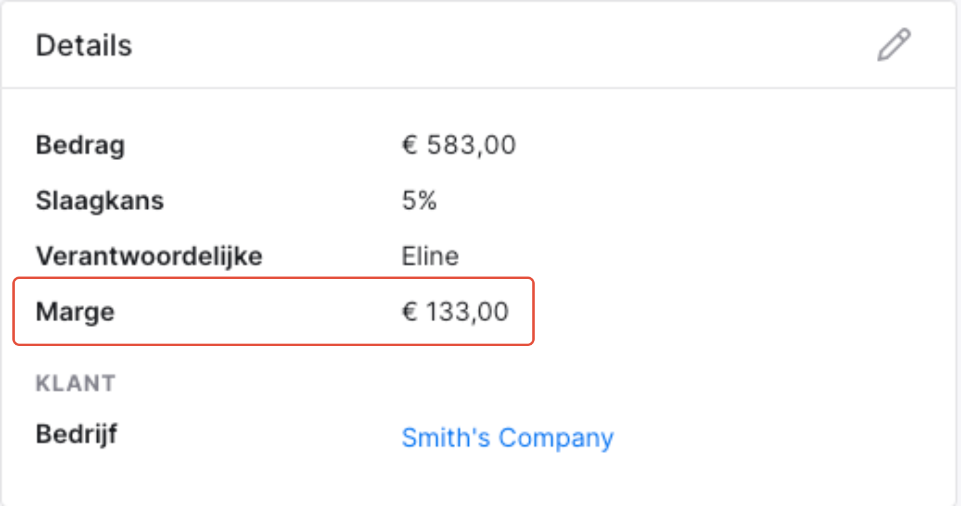Click the € 583,00 amount value
The height and width of the screenshot is (506, 961).
click(459, 145)
